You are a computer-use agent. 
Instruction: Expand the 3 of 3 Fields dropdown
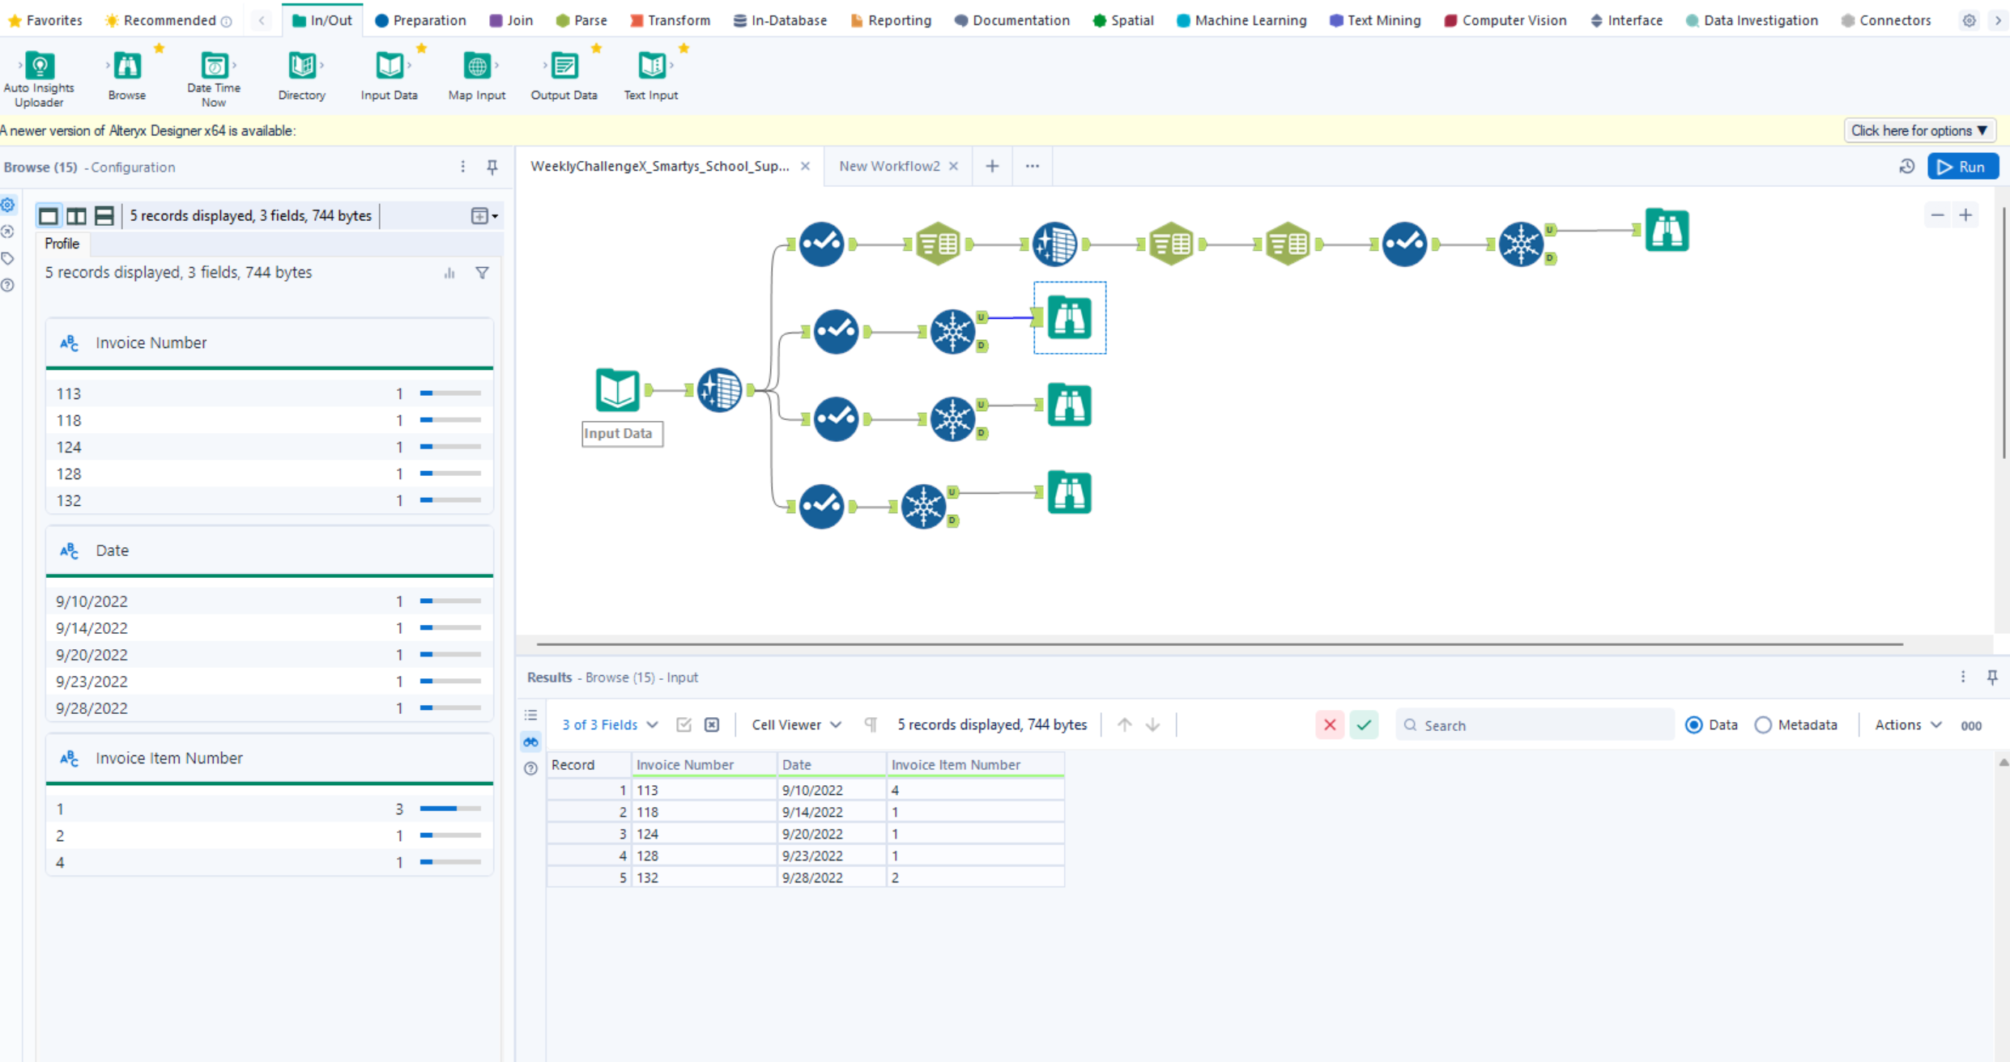609,724
